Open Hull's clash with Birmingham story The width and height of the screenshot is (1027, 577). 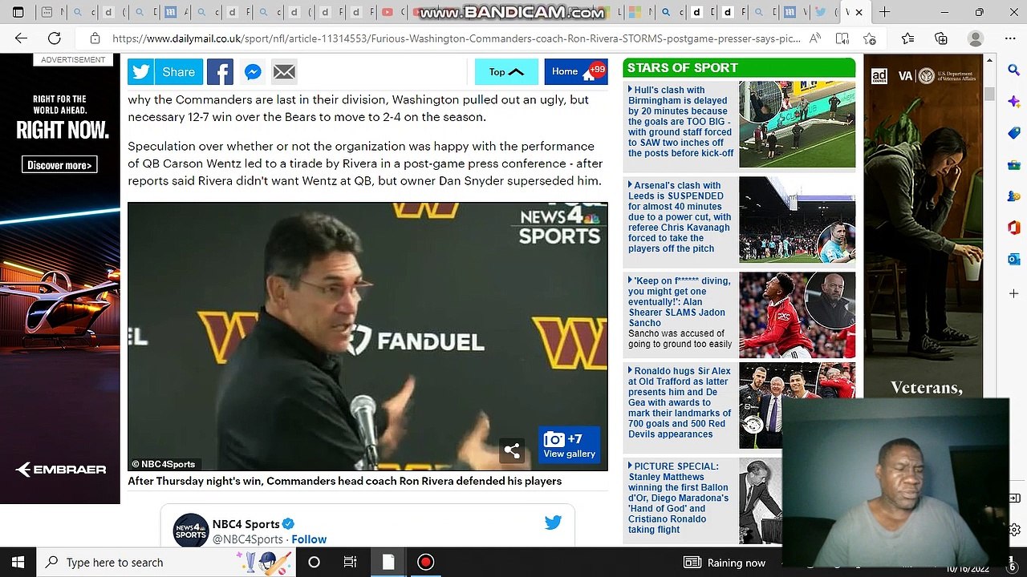point(680,122)
